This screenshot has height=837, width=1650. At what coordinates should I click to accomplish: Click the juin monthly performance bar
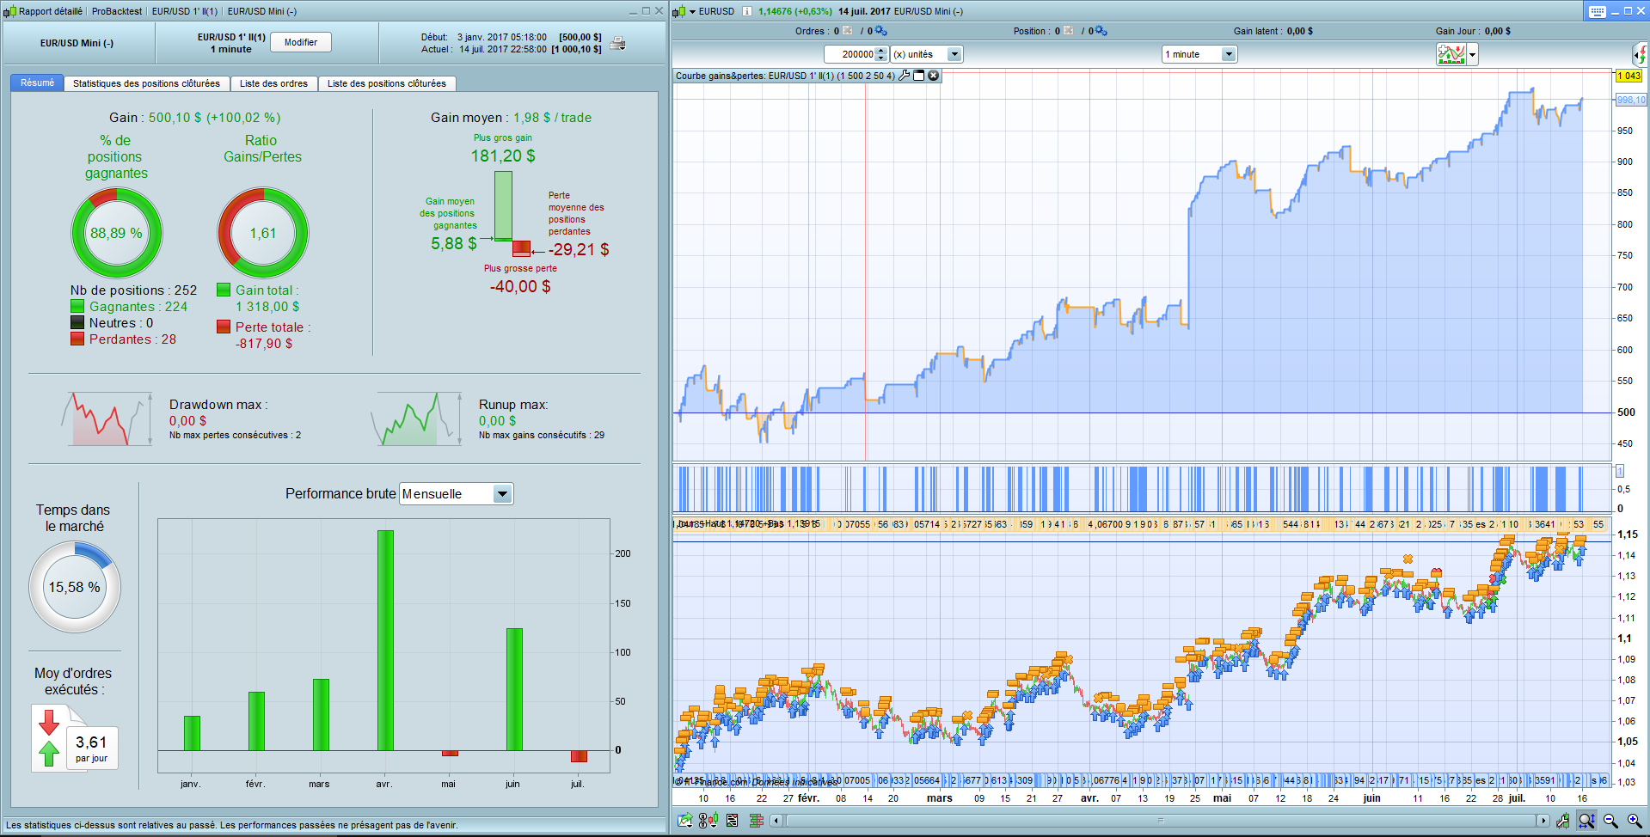click(514, 689)
